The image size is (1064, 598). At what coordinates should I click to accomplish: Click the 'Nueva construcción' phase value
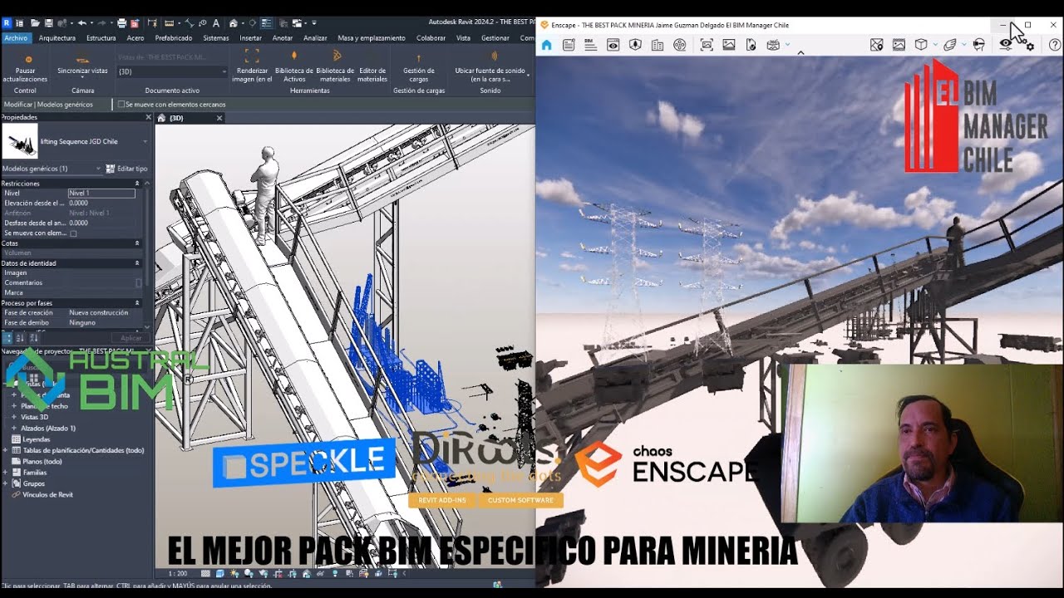[98, 312]
